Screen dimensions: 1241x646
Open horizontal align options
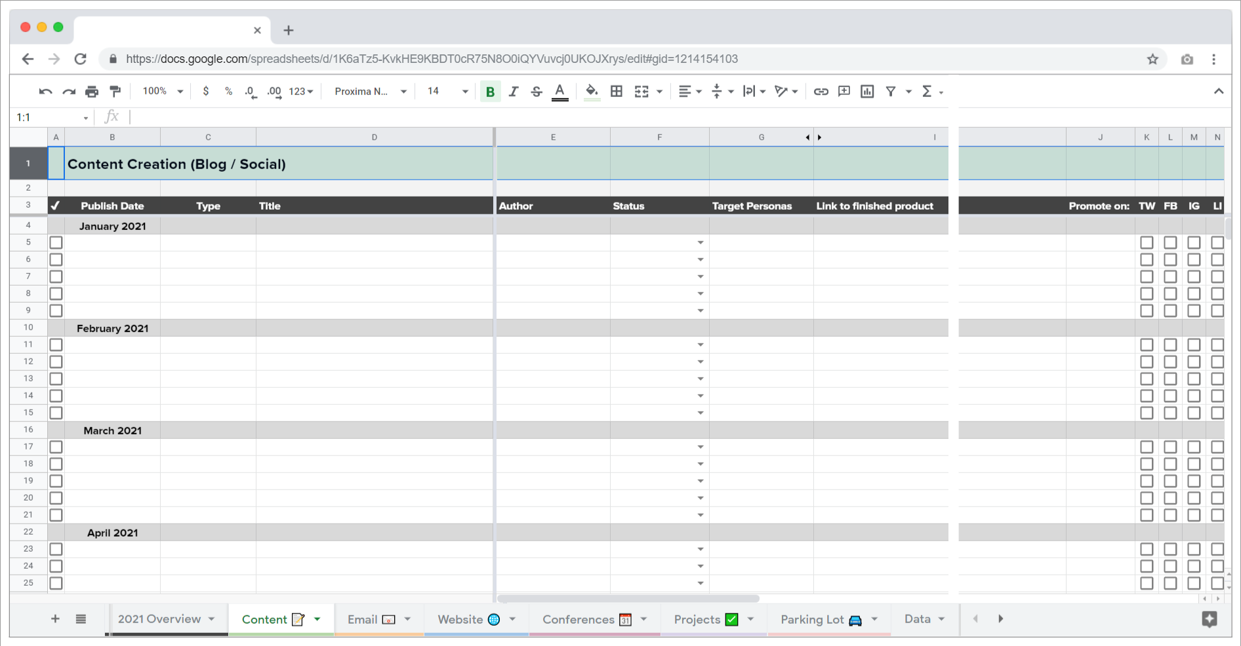pyautogui.click(x=689, y=92)
